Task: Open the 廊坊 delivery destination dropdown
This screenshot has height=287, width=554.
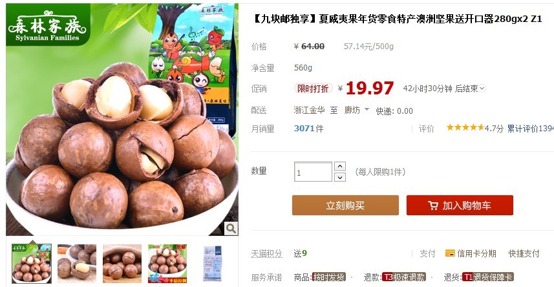Action: pos(356,110)
